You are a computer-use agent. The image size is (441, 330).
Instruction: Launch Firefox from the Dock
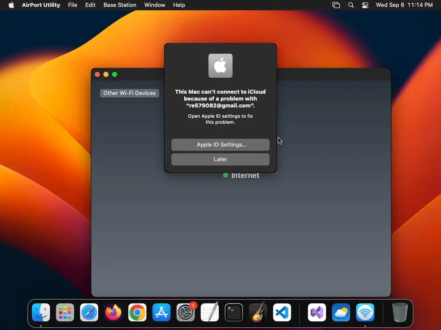click(x=113, y=312)
